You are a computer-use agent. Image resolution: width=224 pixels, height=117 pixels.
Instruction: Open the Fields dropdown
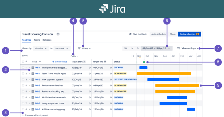pyautogui.click(x=74, y=56)
